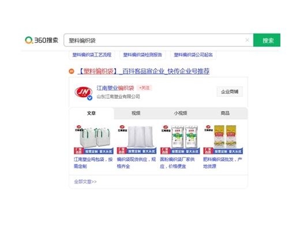300x225 pixels.
Task: Open suggestion 塑料编织袋检测报告
Action: (x=142, y=55)
